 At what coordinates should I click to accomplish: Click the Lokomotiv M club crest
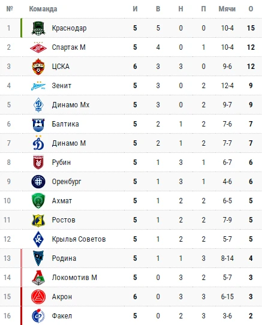(x=38, y=278)
